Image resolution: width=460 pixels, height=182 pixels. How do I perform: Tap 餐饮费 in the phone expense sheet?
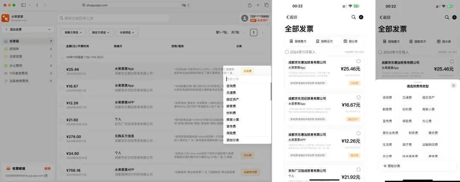click(x=433, y=133)
